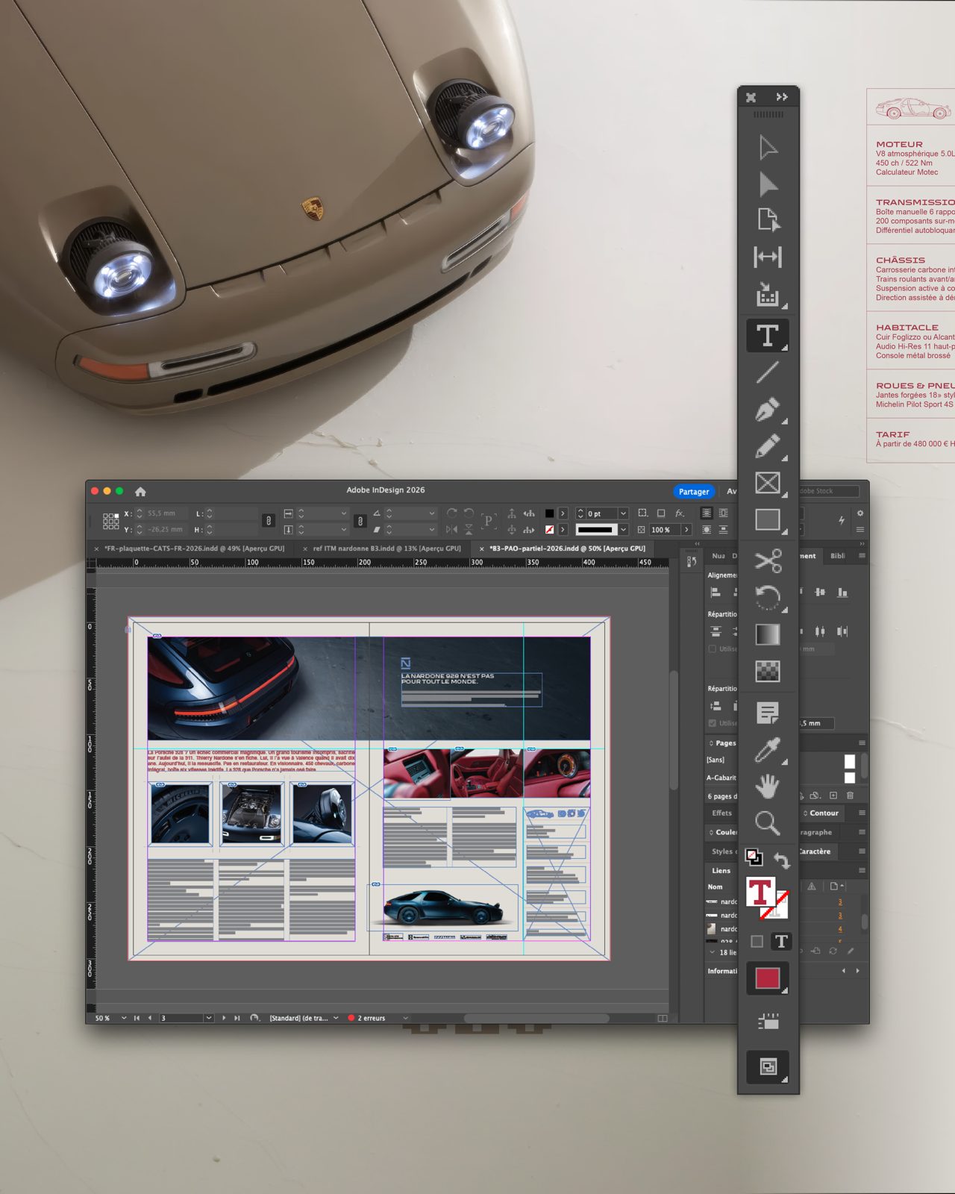Select the Rectangle Frame tool
955x1194 pixels.
point(768,483)
